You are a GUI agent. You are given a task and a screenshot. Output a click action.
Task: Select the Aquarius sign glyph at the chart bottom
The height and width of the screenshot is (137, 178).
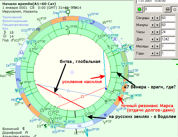pyautogui.click(x=79, y=126)
